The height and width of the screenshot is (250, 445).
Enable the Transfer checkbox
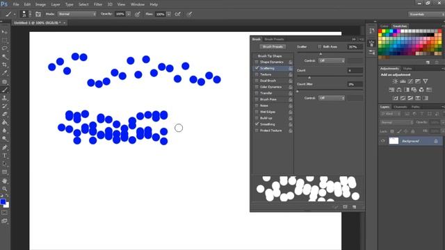click(x=257, y=93)
